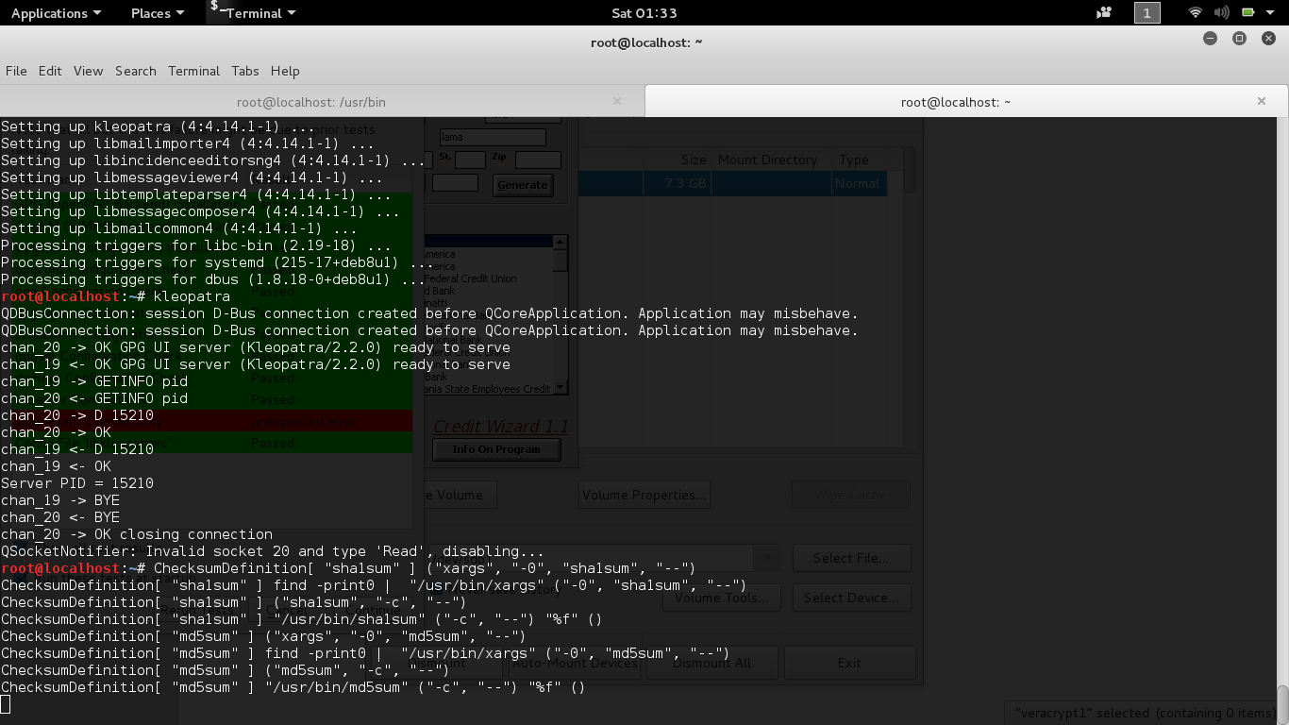Open the Tabs menu in Terminal
Screen dimensions: 1289x725
pyautogui.click(x=244, y=71)
